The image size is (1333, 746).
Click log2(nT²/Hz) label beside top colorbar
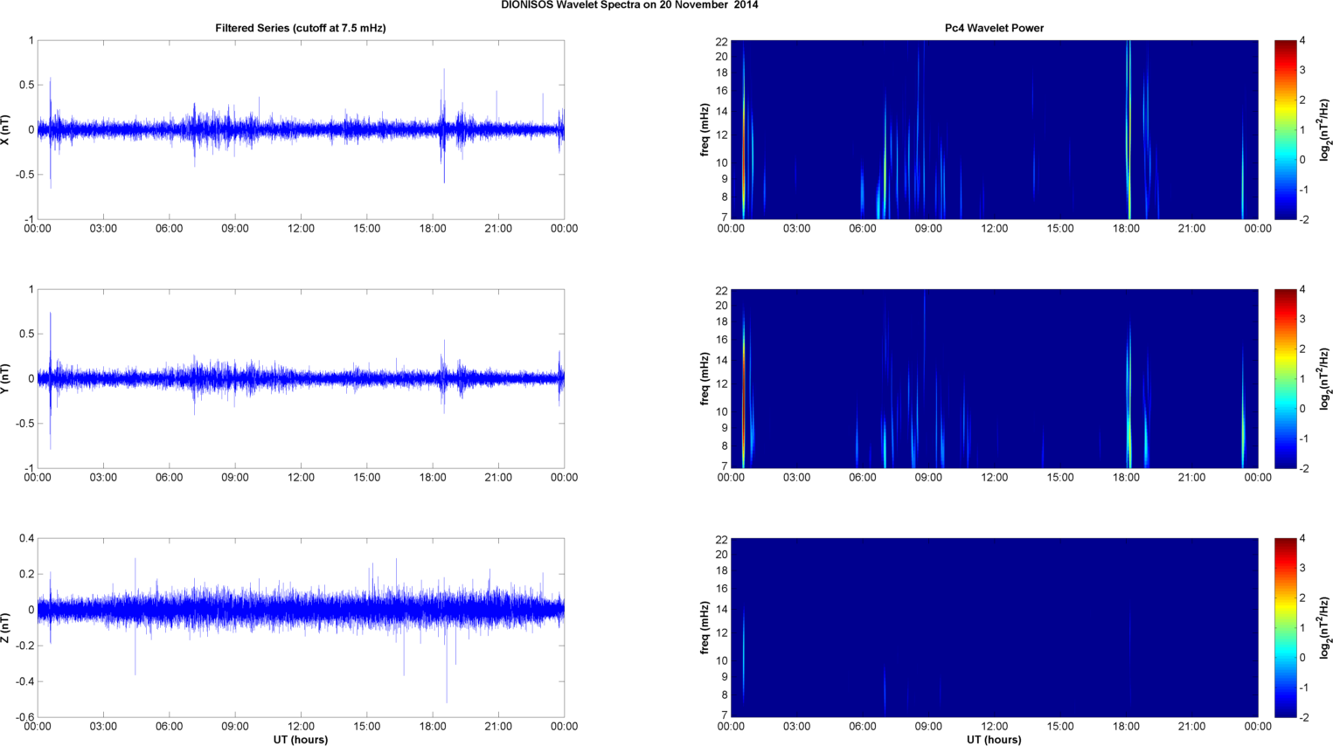point(1325,129)
